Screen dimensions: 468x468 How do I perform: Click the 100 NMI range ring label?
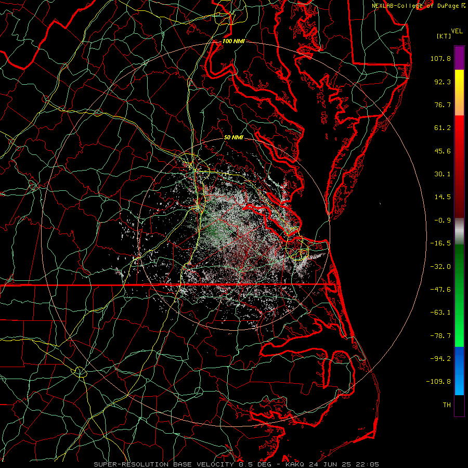pyautogui.click(x=233, y=41)
